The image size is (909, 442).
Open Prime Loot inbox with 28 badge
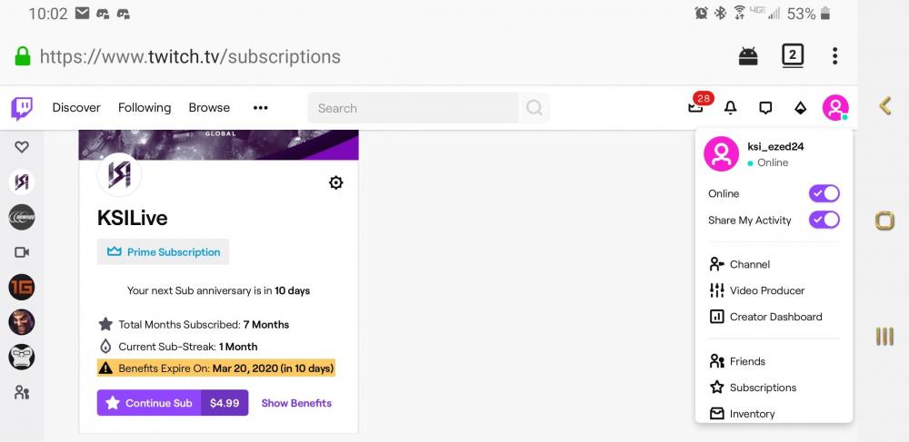pos(696,108)
